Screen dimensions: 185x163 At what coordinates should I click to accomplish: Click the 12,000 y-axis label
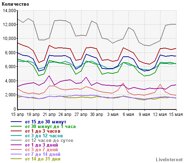click(9, 25)
